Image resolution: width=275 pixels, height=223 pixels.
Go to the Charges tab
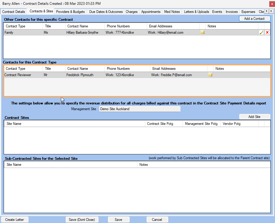coord(132,12)
